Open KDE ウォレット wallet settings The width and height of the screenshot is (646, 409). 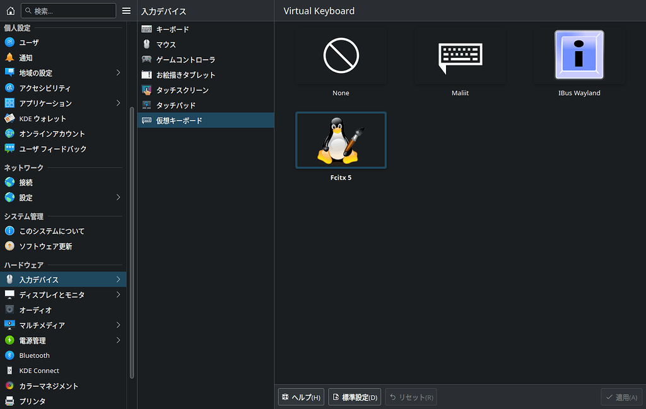pos(63,118)
